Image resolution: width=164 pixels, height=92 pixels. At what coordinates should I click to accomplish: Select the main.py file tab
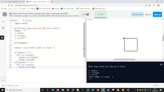click(x=13, y=20)
